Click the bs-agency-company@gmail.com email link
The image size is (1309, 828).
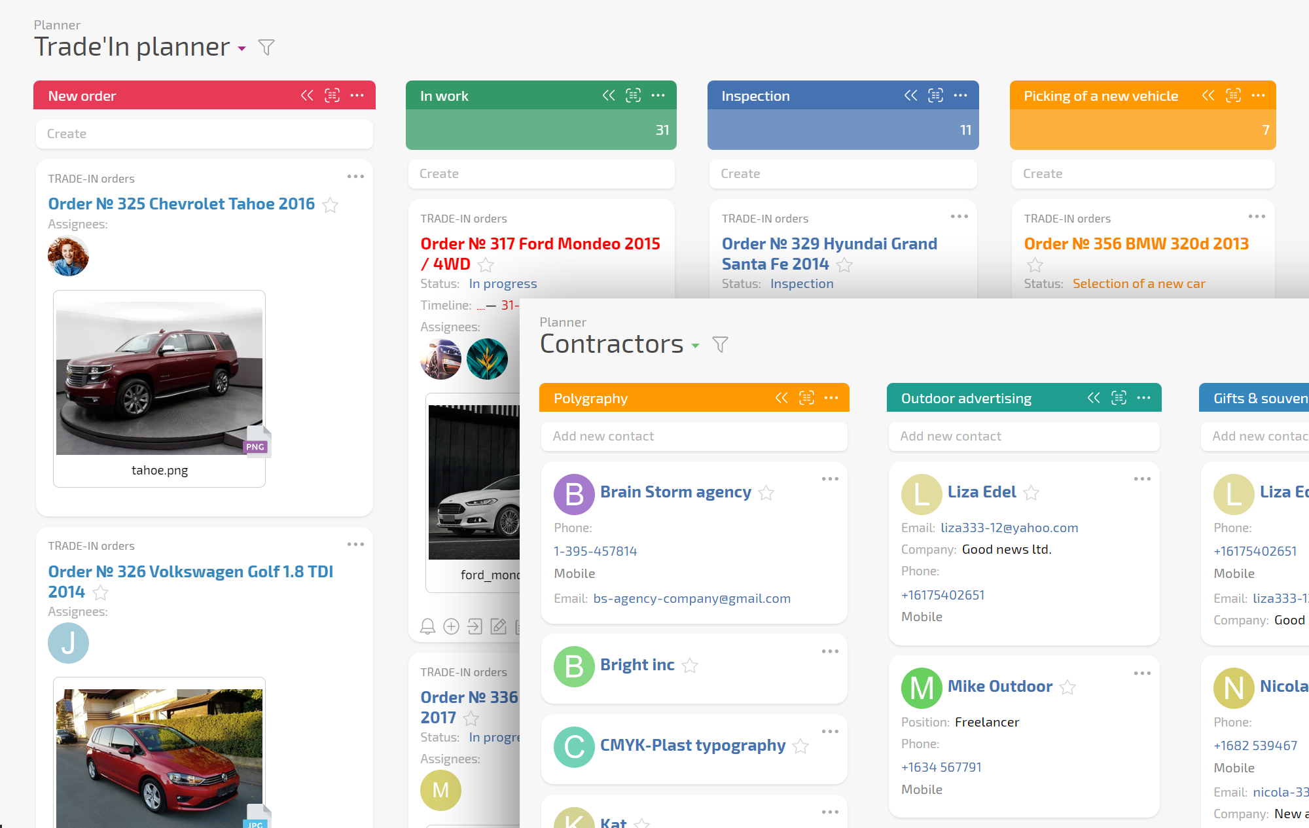tap(692, 598)
